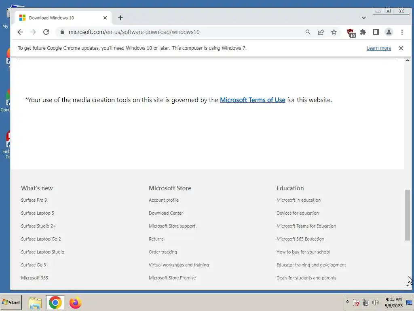This screenshot has width=414, height=311.
Task: Click the address bar URL field
Action: (185, 32)
